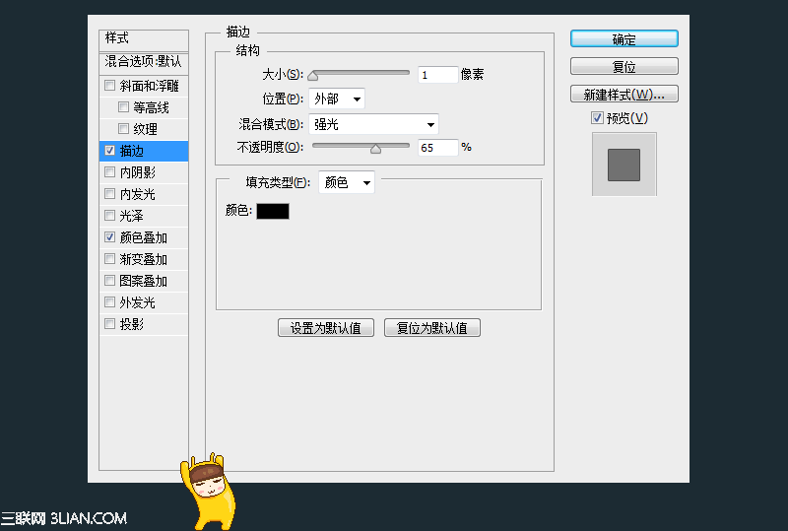Click the 复位 reset button
788x531 pixels.
[624, 66]
